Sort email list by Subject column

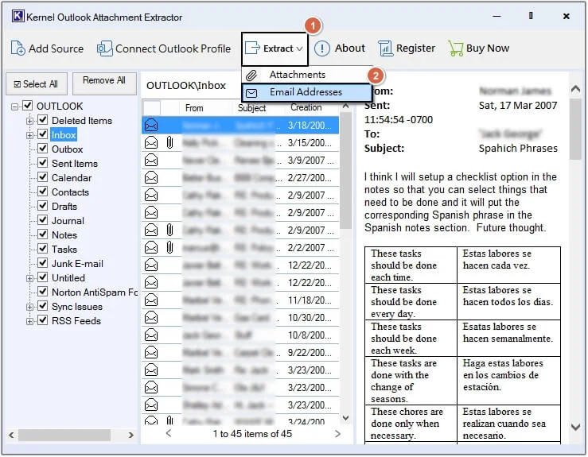pyautogui.click(x=251, y=108)
